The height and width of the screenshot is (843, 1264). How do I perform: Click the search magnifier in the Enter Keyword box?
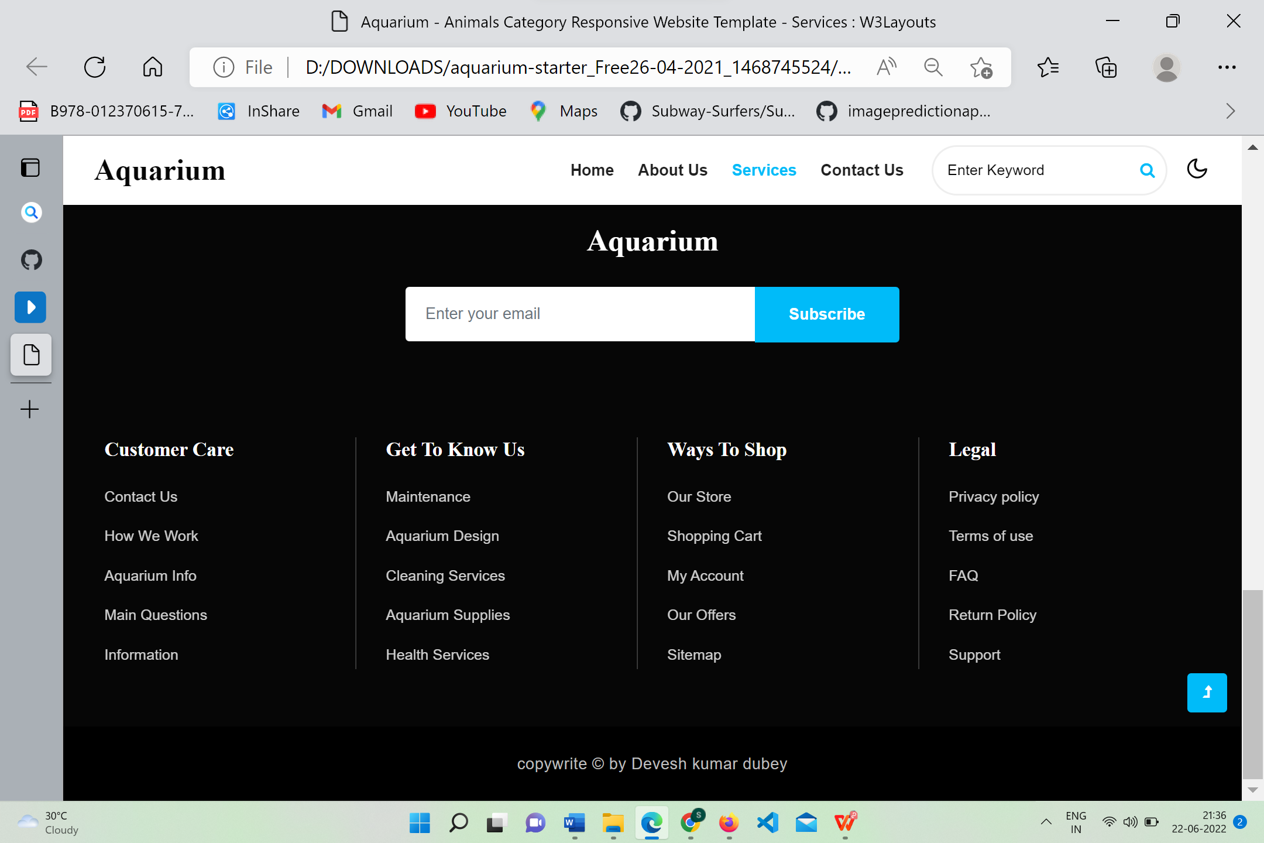[1147, 170]
